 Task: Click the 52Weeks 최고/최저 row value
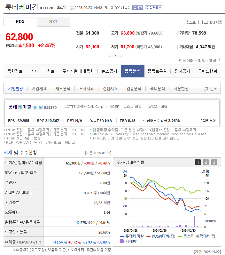(x=94, y=173)
